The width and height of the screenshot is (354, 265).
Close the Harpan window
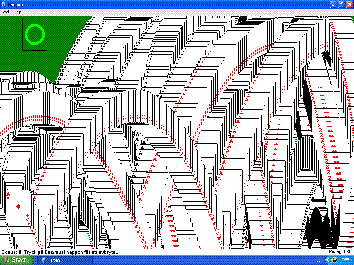tap(349, 4)
